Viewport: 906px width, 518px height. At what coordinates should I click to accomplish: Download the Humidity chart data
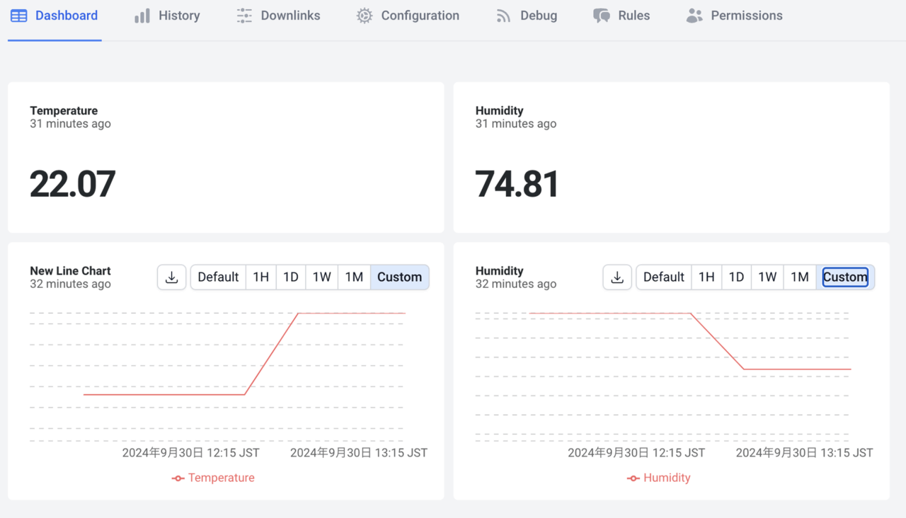[617, 277]
